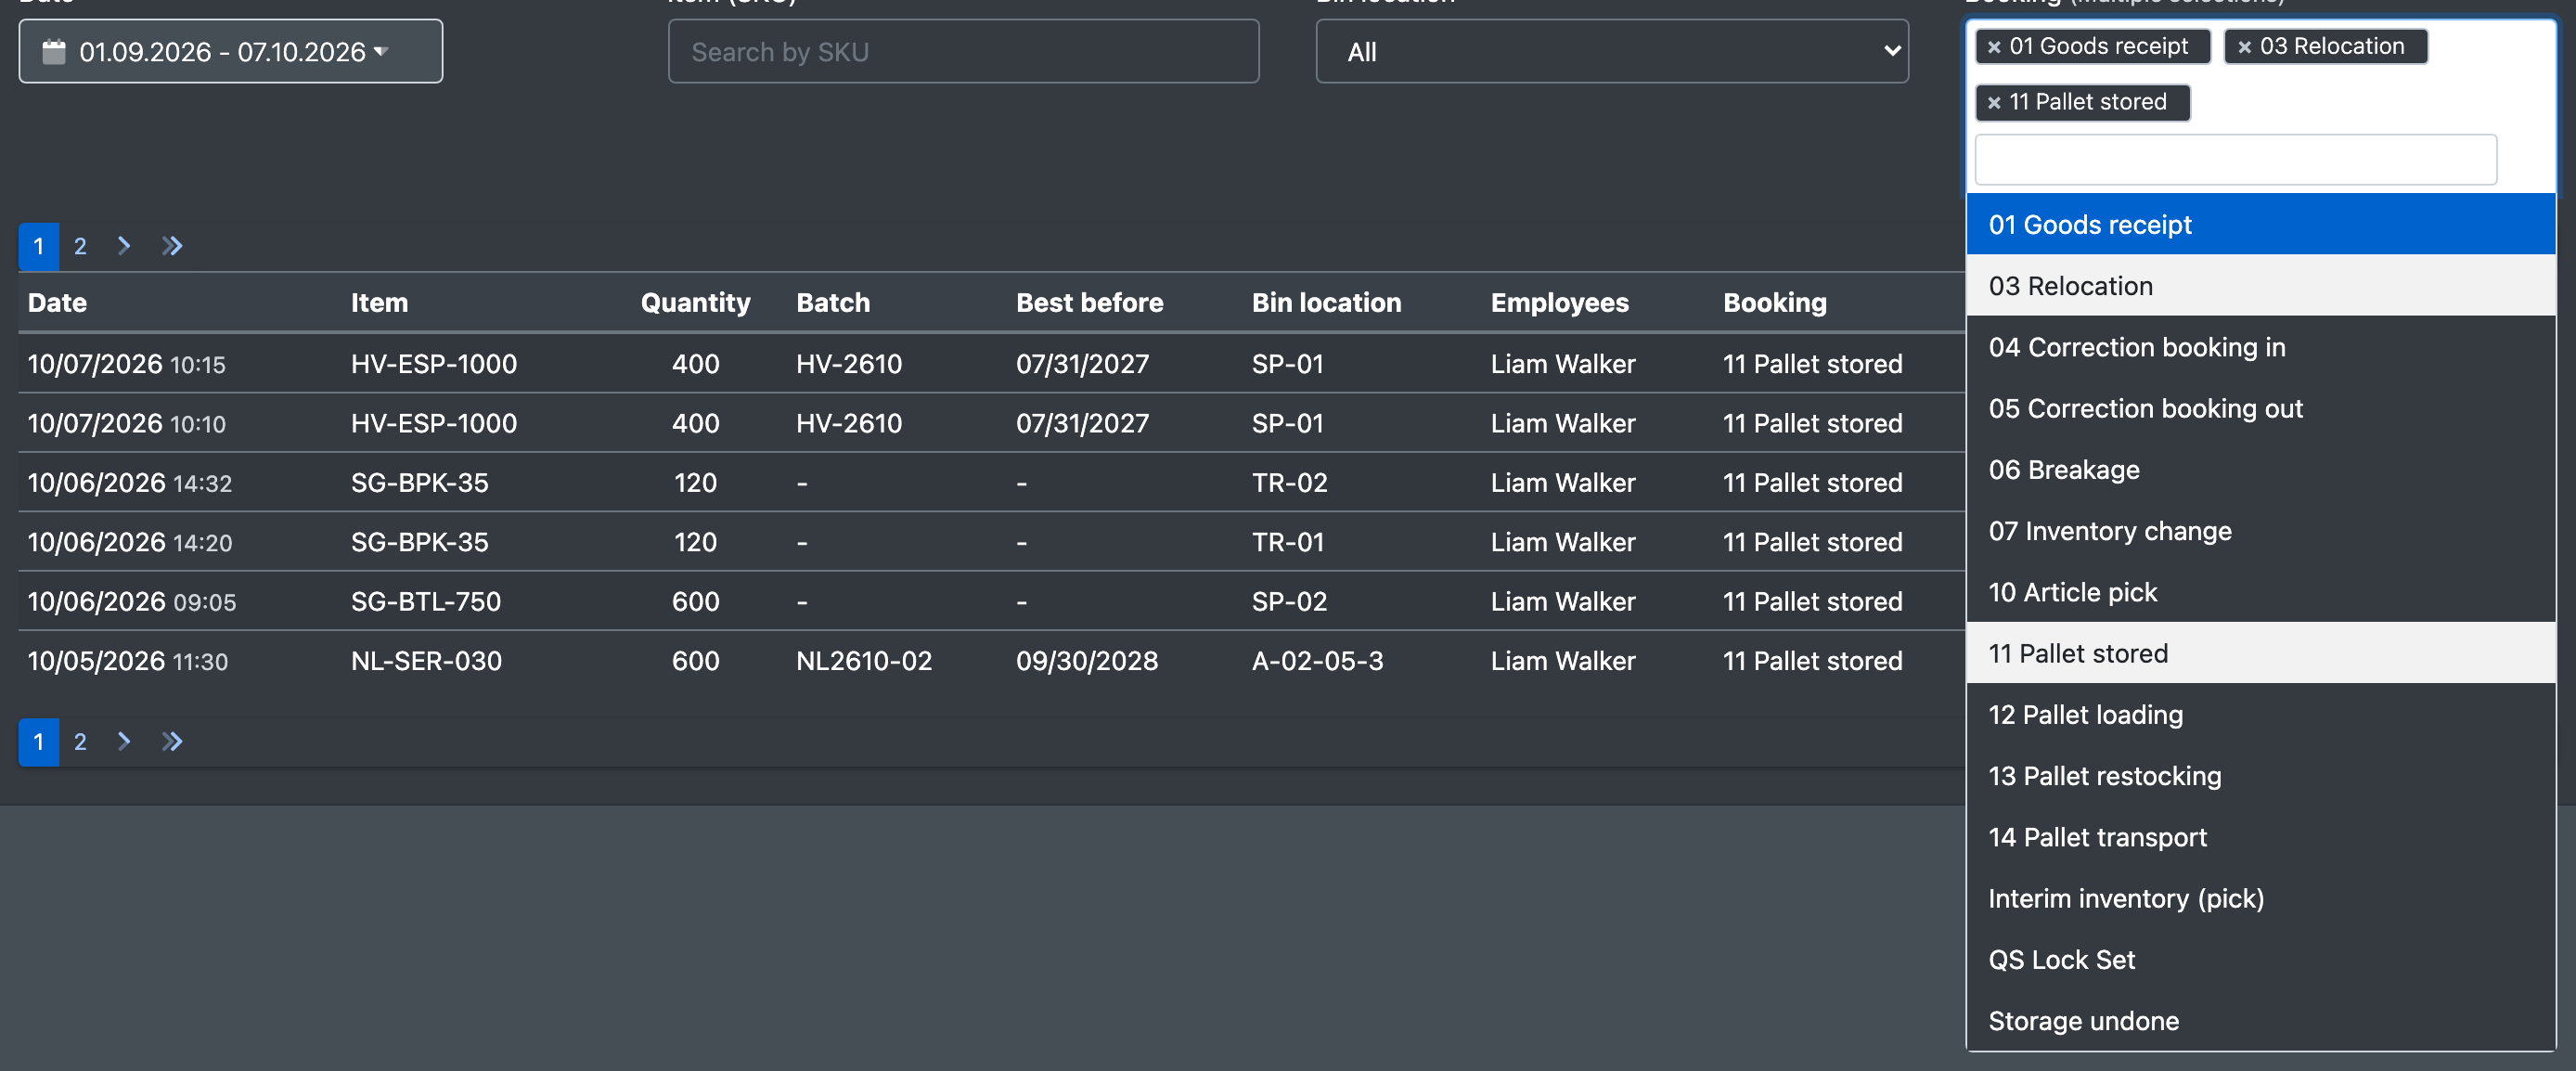Click the Date column header
This screenshot has height=1071, width=2576.
(x=57, y=303)
